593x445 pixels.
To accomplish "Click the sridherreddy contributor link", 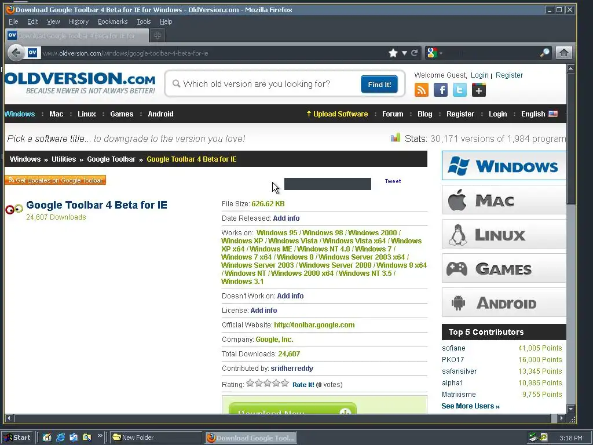I will coord(292,368).
